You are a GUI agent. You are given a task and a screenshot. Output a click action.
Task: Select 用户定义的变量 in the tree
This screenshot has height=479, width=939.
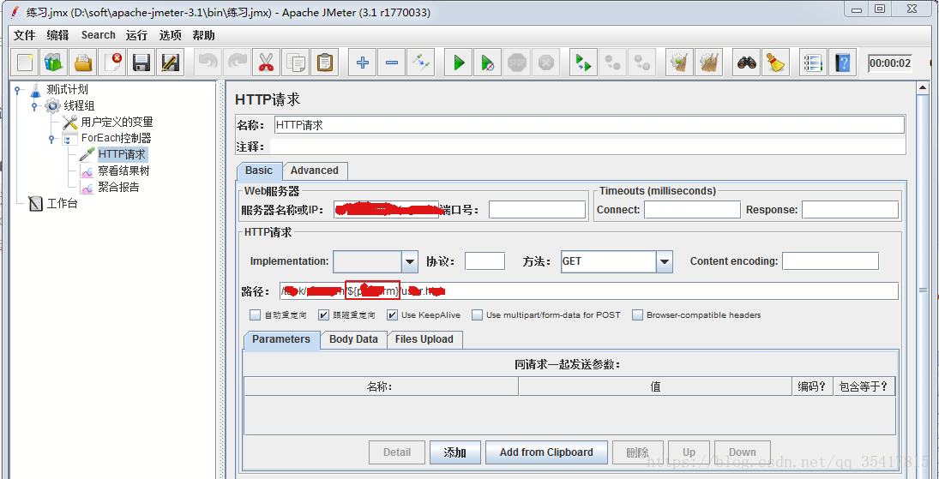click(117, 123)
